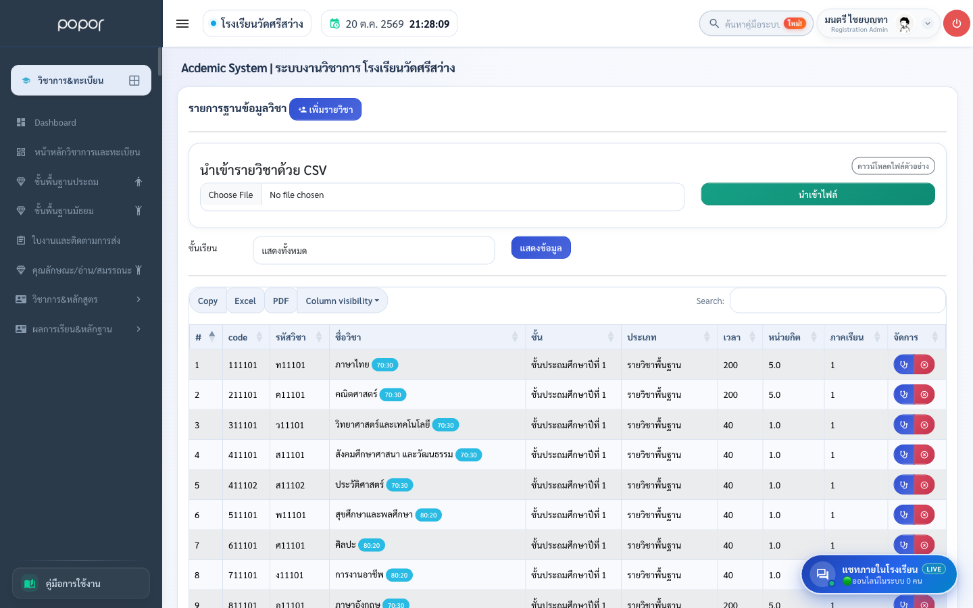973x608 pixels.
Task: Click edit icon for ภาษาไทย row
Action: [903, 365]
